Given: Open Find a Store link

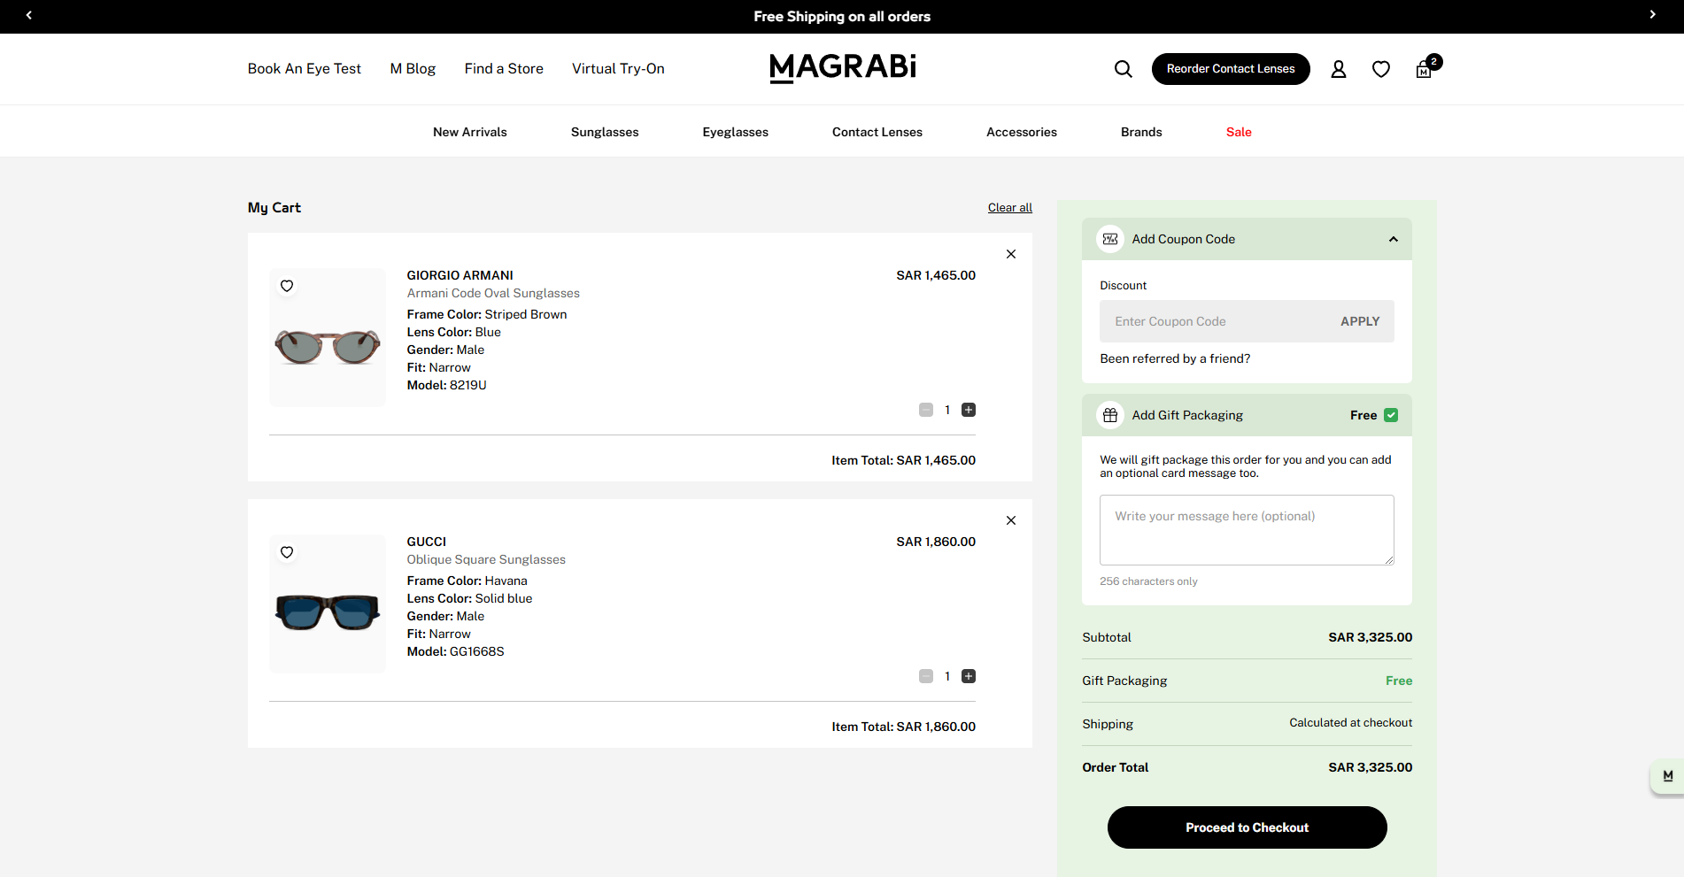Looking at the screenshot, I should [x=504, y=68].
